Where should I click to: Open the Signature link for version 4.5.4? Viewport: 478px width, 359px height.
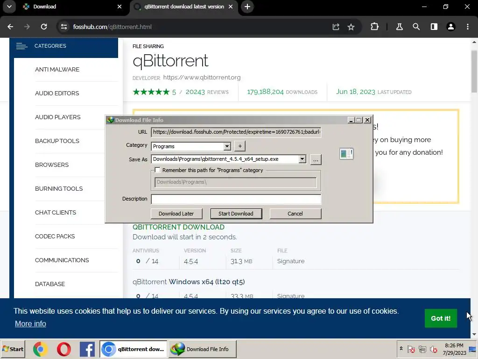(x=290, y=261)
